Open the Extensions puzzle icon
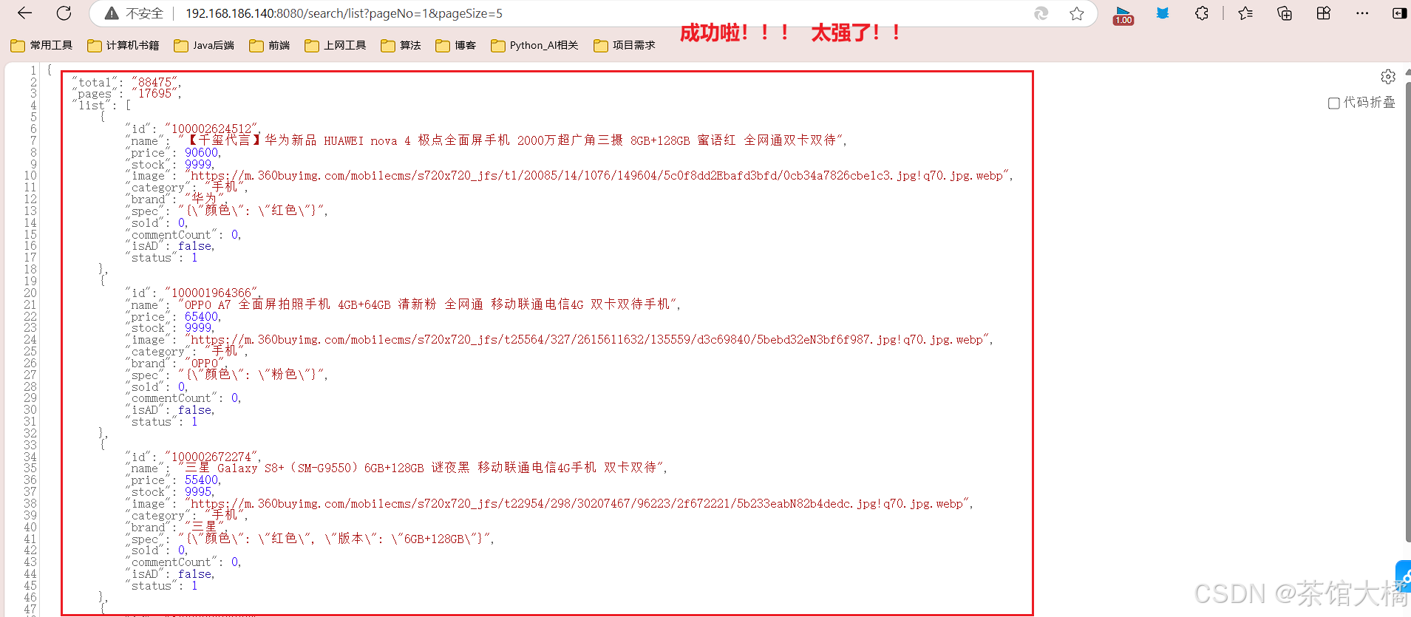This screenshot has height=617, width=1411. 1202,13
